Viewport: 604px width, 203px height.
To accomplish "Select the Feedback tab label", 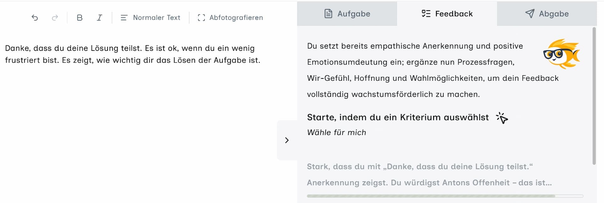I will click(454, 13).
